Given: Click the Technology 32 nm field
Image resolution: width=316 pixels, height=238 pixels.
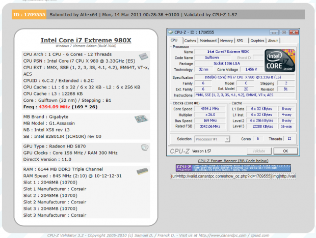Looking at the screenshot, I should (203, 69).
